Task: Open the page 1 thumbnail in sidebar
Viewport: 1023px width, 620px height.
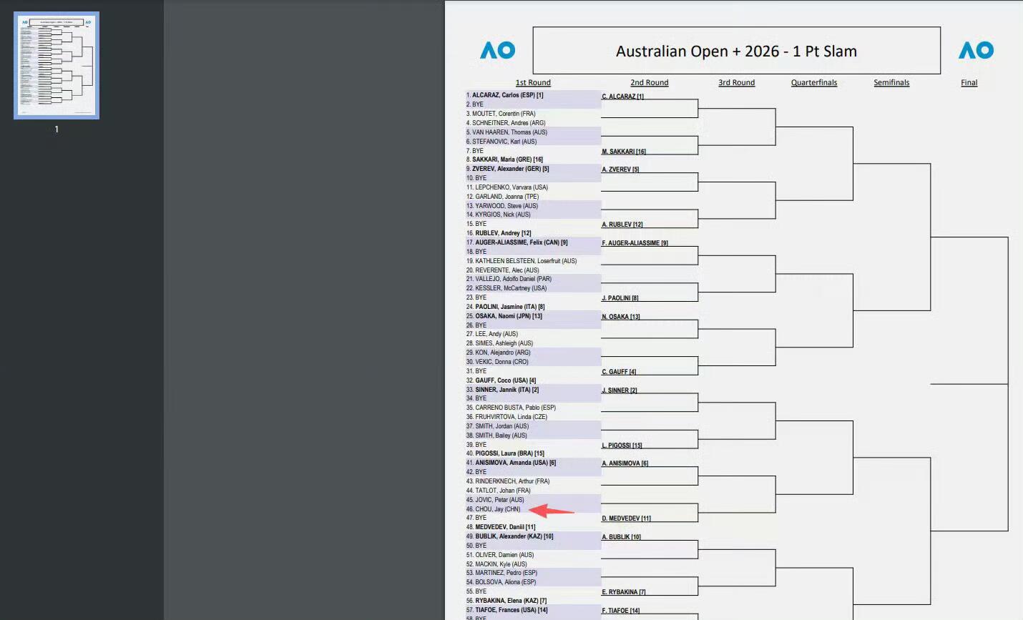Action: click(57, 65)
